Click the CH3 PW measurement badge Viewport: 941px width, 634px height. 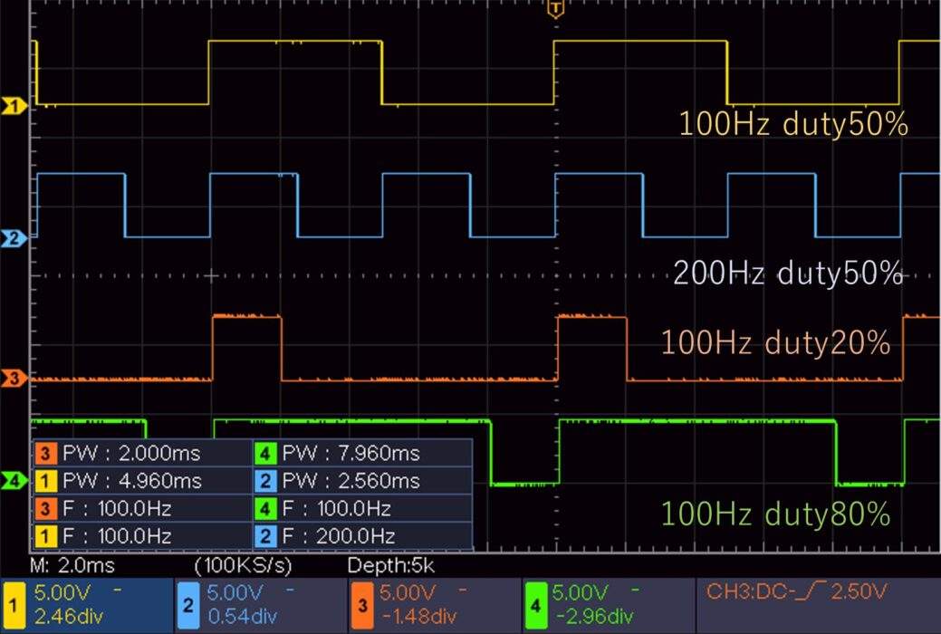click(x=45, y=453)
